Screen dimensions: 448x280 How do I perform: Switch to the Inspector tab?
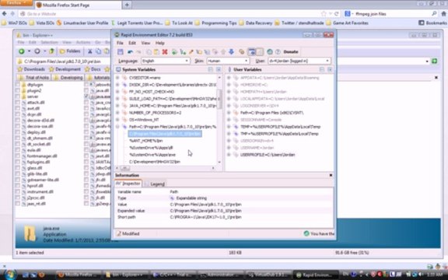click(128, 184)
